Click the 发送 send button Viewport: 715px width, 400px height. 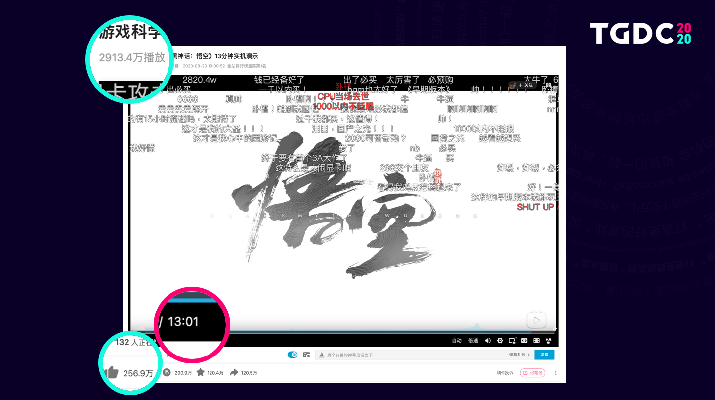(544, 355)
